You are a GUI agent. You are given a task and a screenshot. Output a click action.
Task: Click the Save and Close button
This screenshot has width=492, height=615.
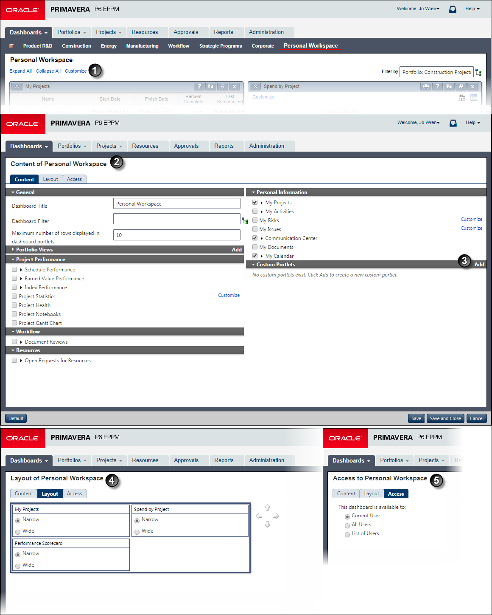(x=445, y=418)
